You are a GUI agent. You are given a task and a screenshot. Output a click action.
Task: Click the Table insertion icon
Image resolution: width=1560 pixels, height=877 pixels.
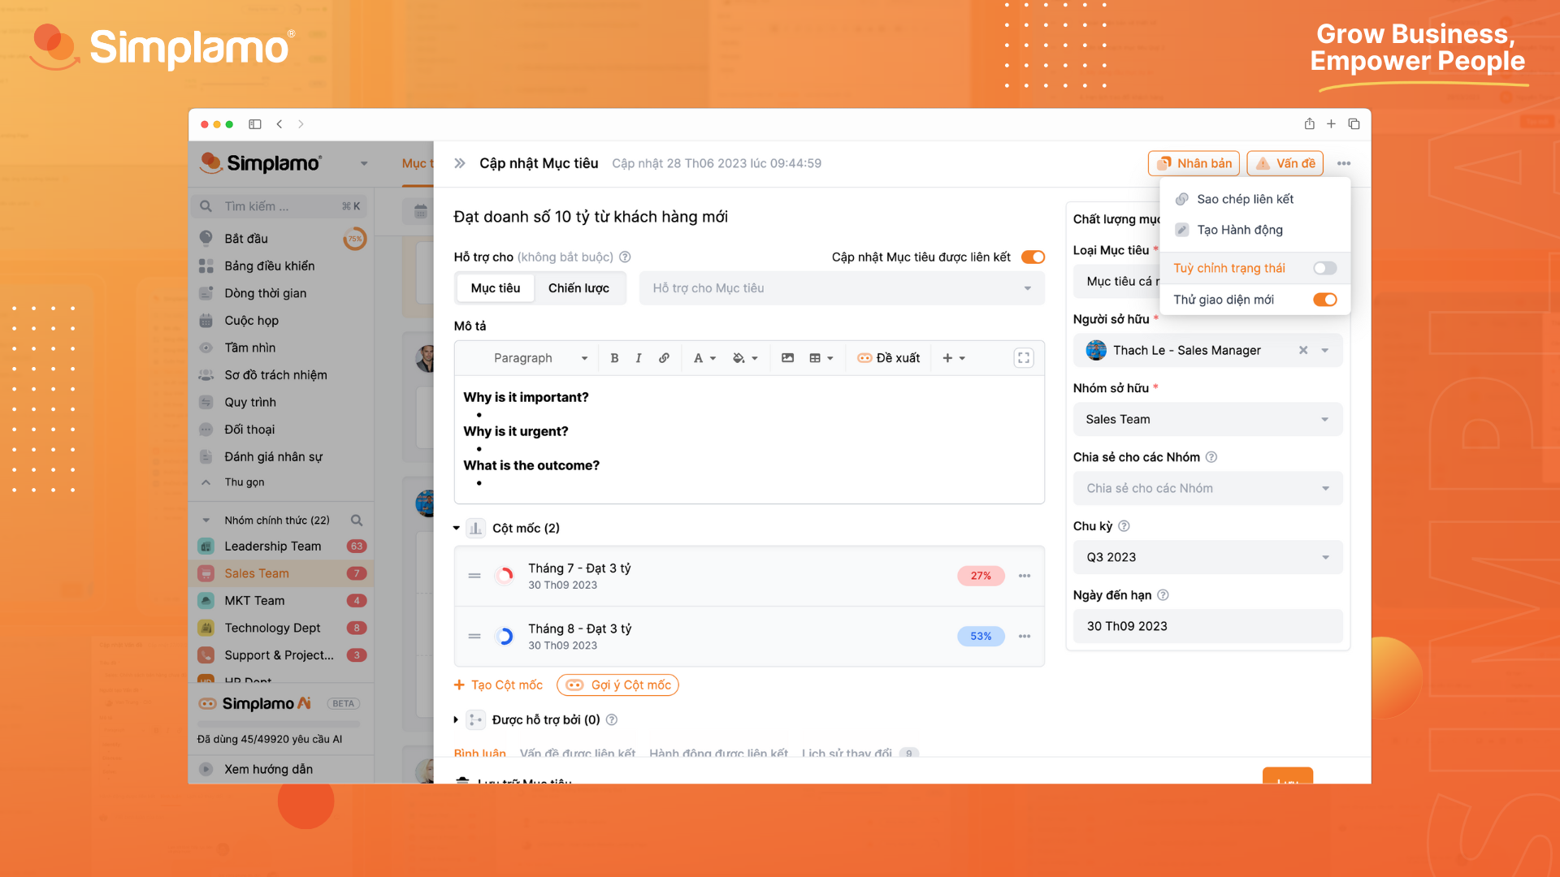816,356
